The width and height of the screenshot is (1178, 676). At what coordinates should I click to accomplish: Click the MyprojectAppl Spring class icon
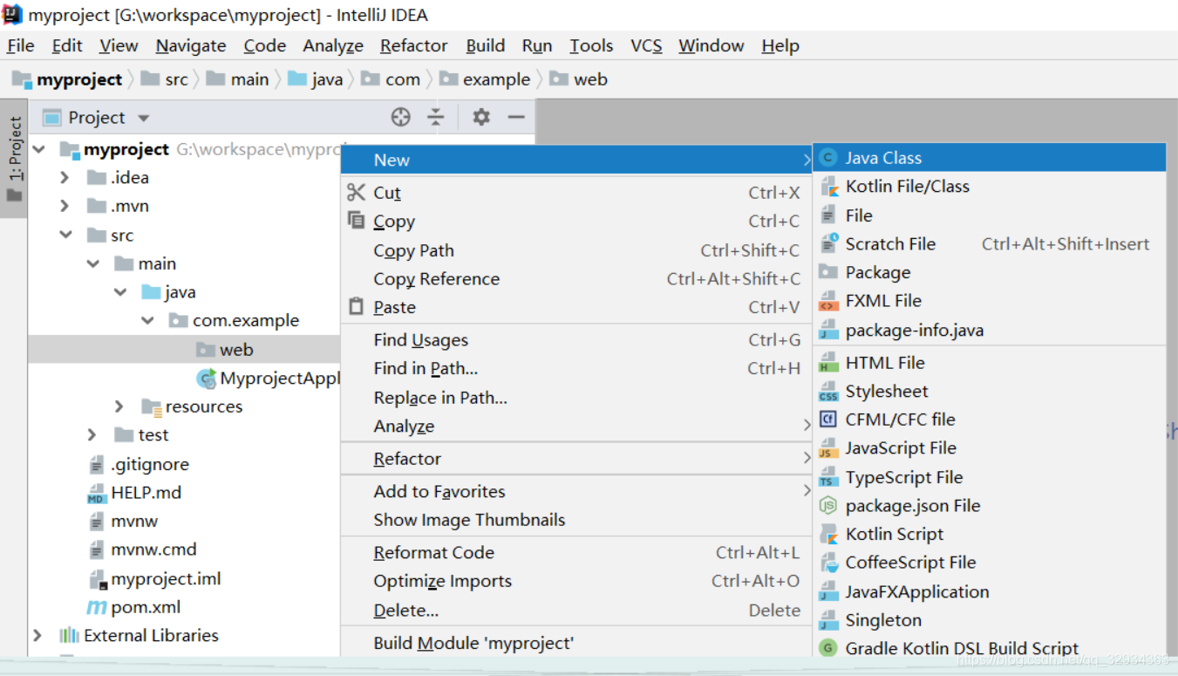(207, 379)
